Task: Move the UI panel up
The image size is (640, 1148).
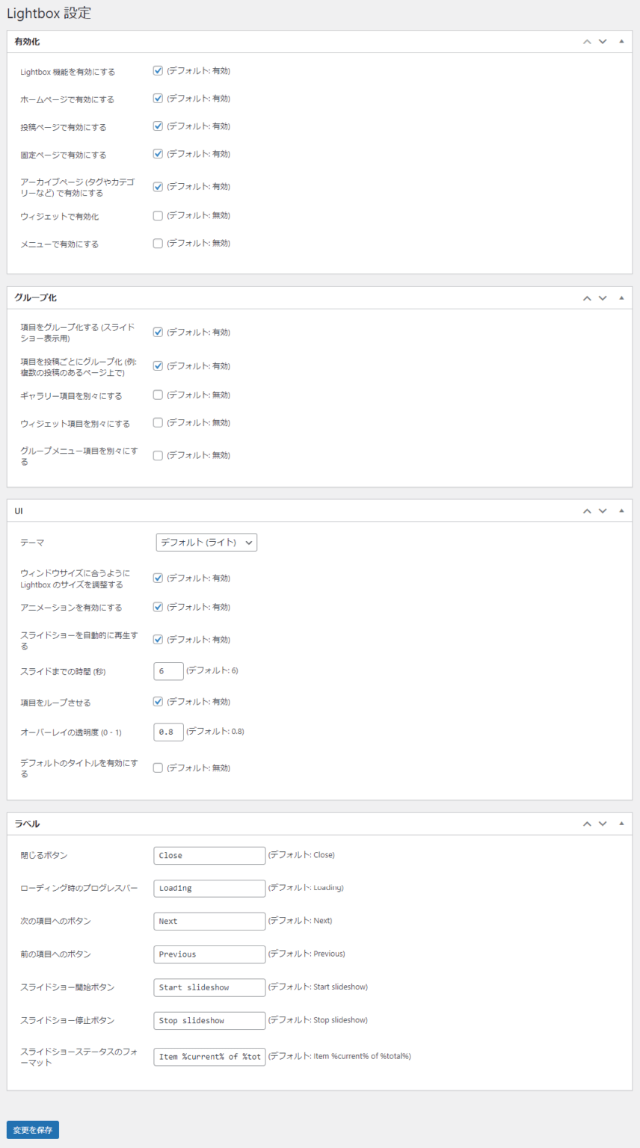Action: click(x=586, y=510)
